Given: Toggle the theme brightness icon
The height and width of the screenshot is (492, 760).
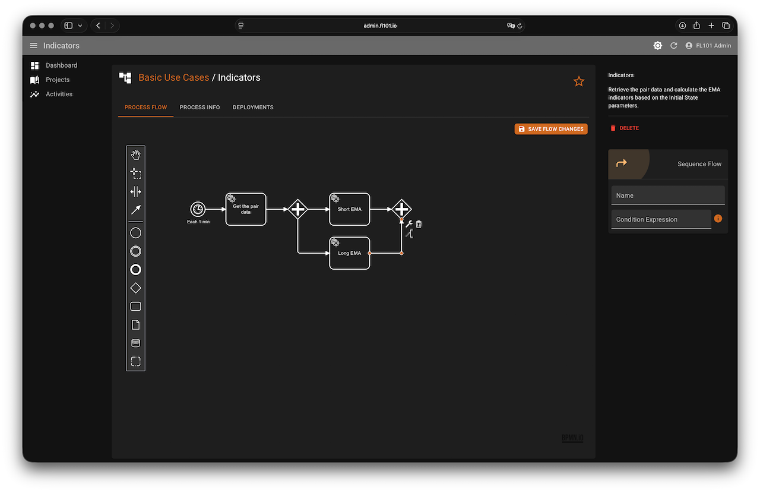Looking at the screenshot, I should (x=657, y=46).
